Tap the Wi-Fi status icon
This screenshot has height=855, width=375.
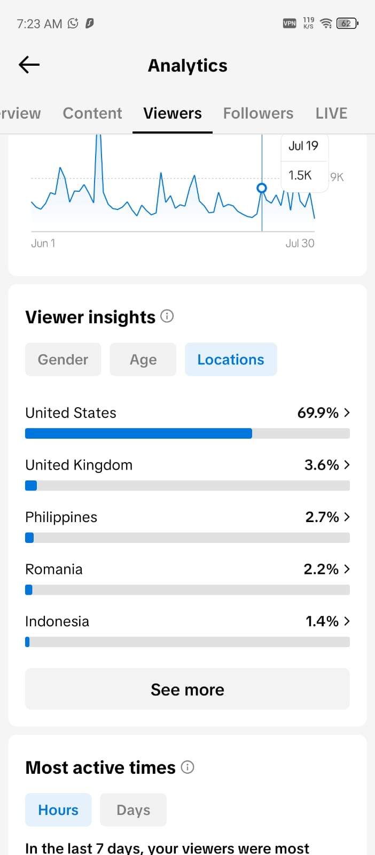click(326, 23)
